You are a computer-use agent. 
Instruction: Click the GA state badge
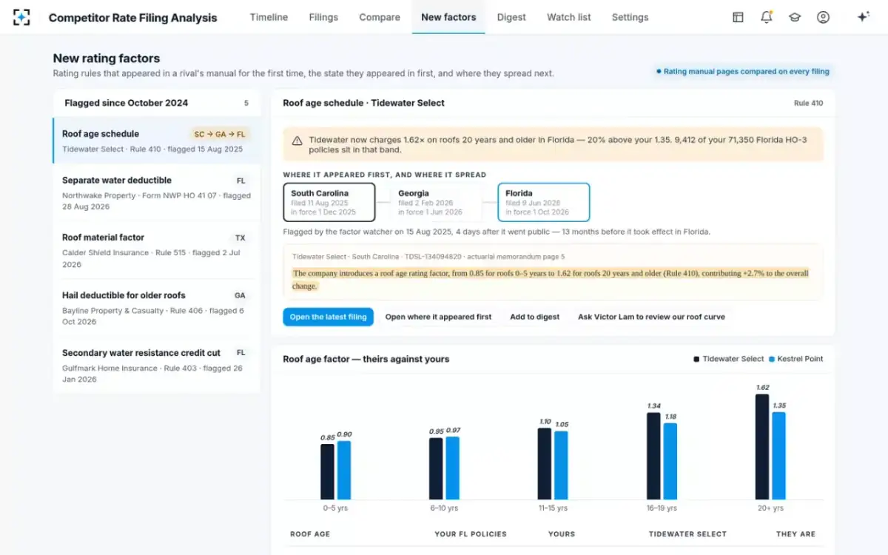(x=240, y=295)
